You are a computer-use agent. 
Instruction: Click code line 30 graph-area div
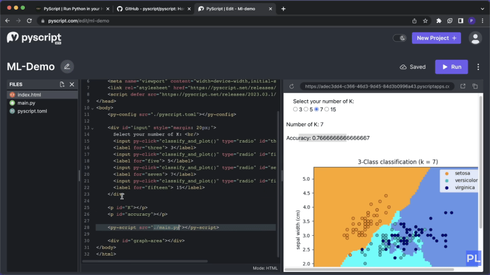tap(146, 241)
